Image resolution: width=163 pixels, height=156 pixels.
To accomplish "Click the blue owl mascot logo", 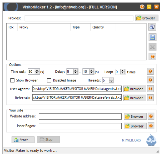I will pos(151,140).
